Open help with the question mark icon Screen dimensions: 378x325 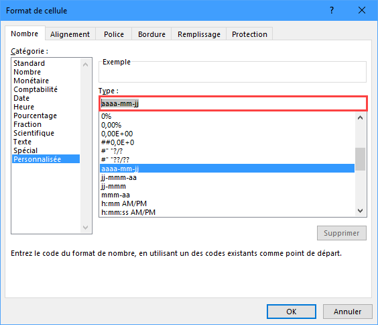coord(332,10)
